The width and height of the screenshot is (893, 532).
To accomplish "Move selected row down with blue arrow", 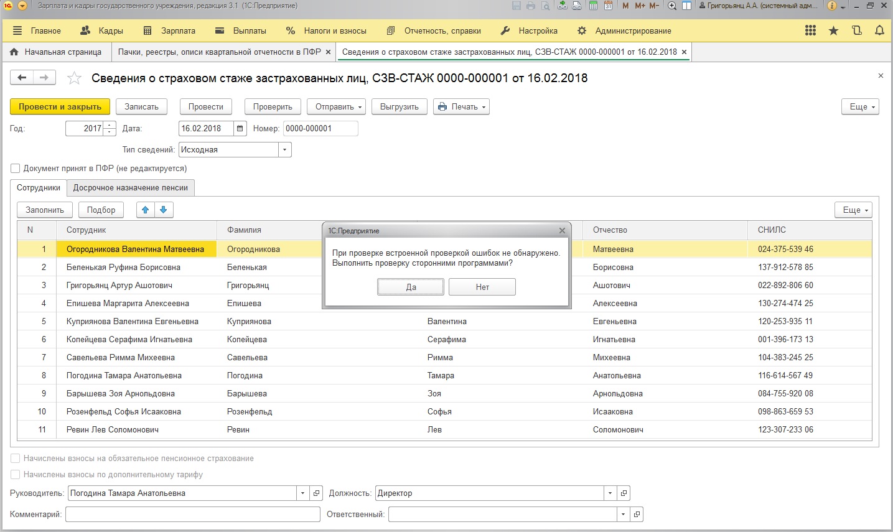I will 164,210.
